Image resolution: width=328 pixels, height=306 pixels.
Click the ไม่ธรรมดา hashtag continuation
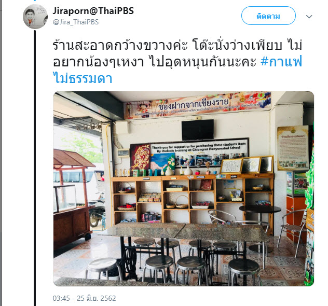pyautogui.click(x=83, y=78)
